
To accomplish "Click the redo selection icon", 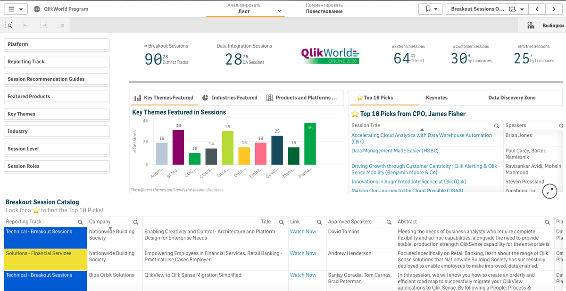I will [43, 25].
